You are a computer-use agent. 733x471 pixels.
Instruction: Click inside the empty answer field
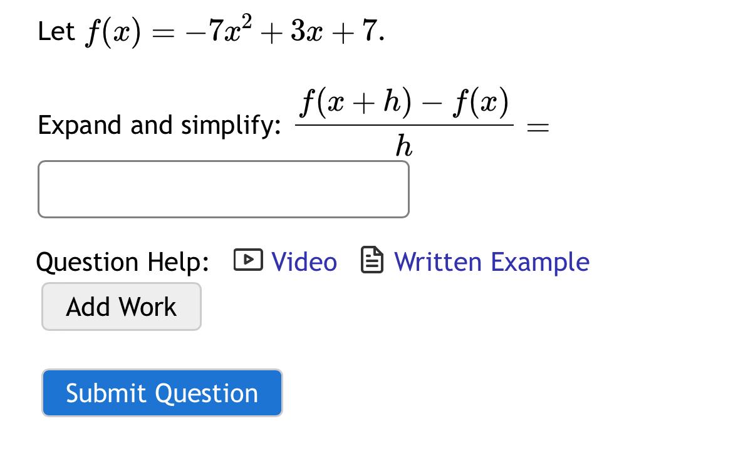223,189
